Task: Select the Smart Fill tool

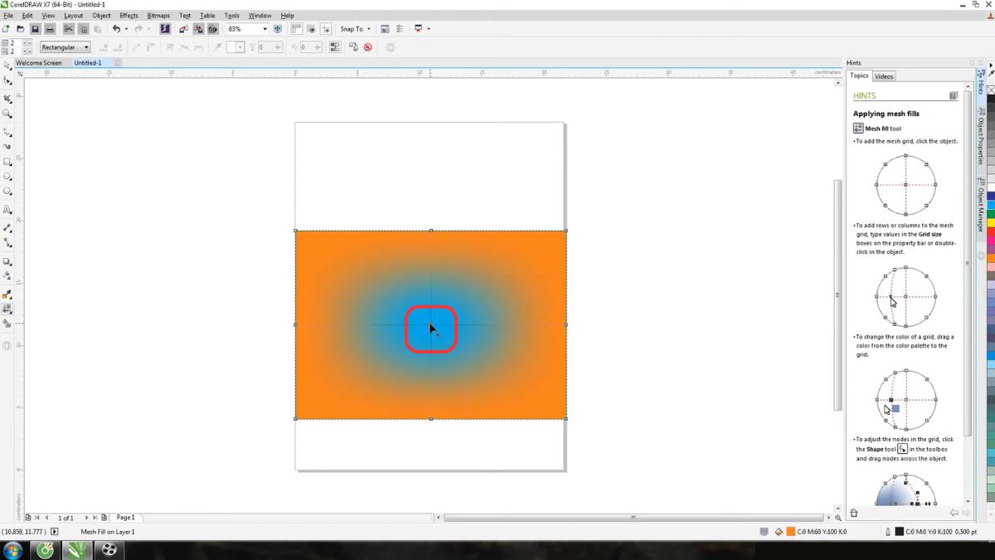Action: 7,324
